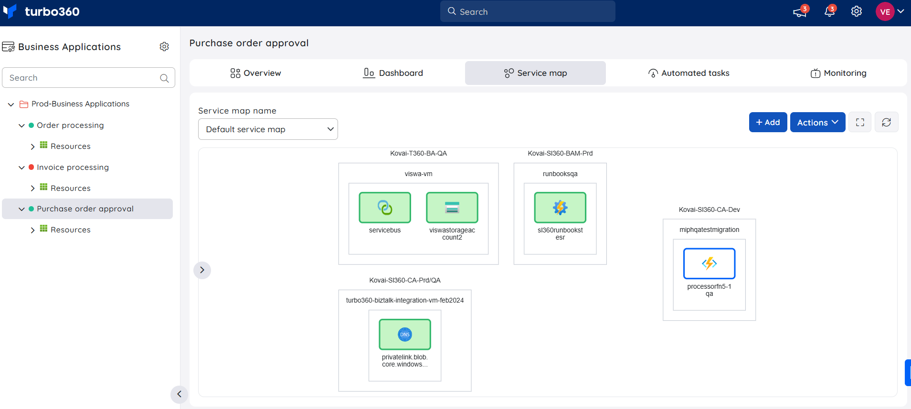911x409 pixels.
Task: Open the announcements megaphone icon
Action: (x=800, y=12)
